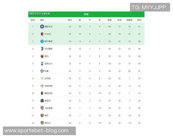This screenshot has width=173, height=138.
Task: Click the Parma team badge
Action: tap(42, 123)
